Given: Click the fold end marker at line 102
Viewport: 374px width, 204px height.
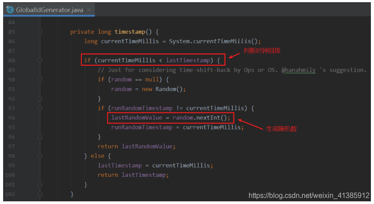Looking at the screenshot, I should point(40,194).
